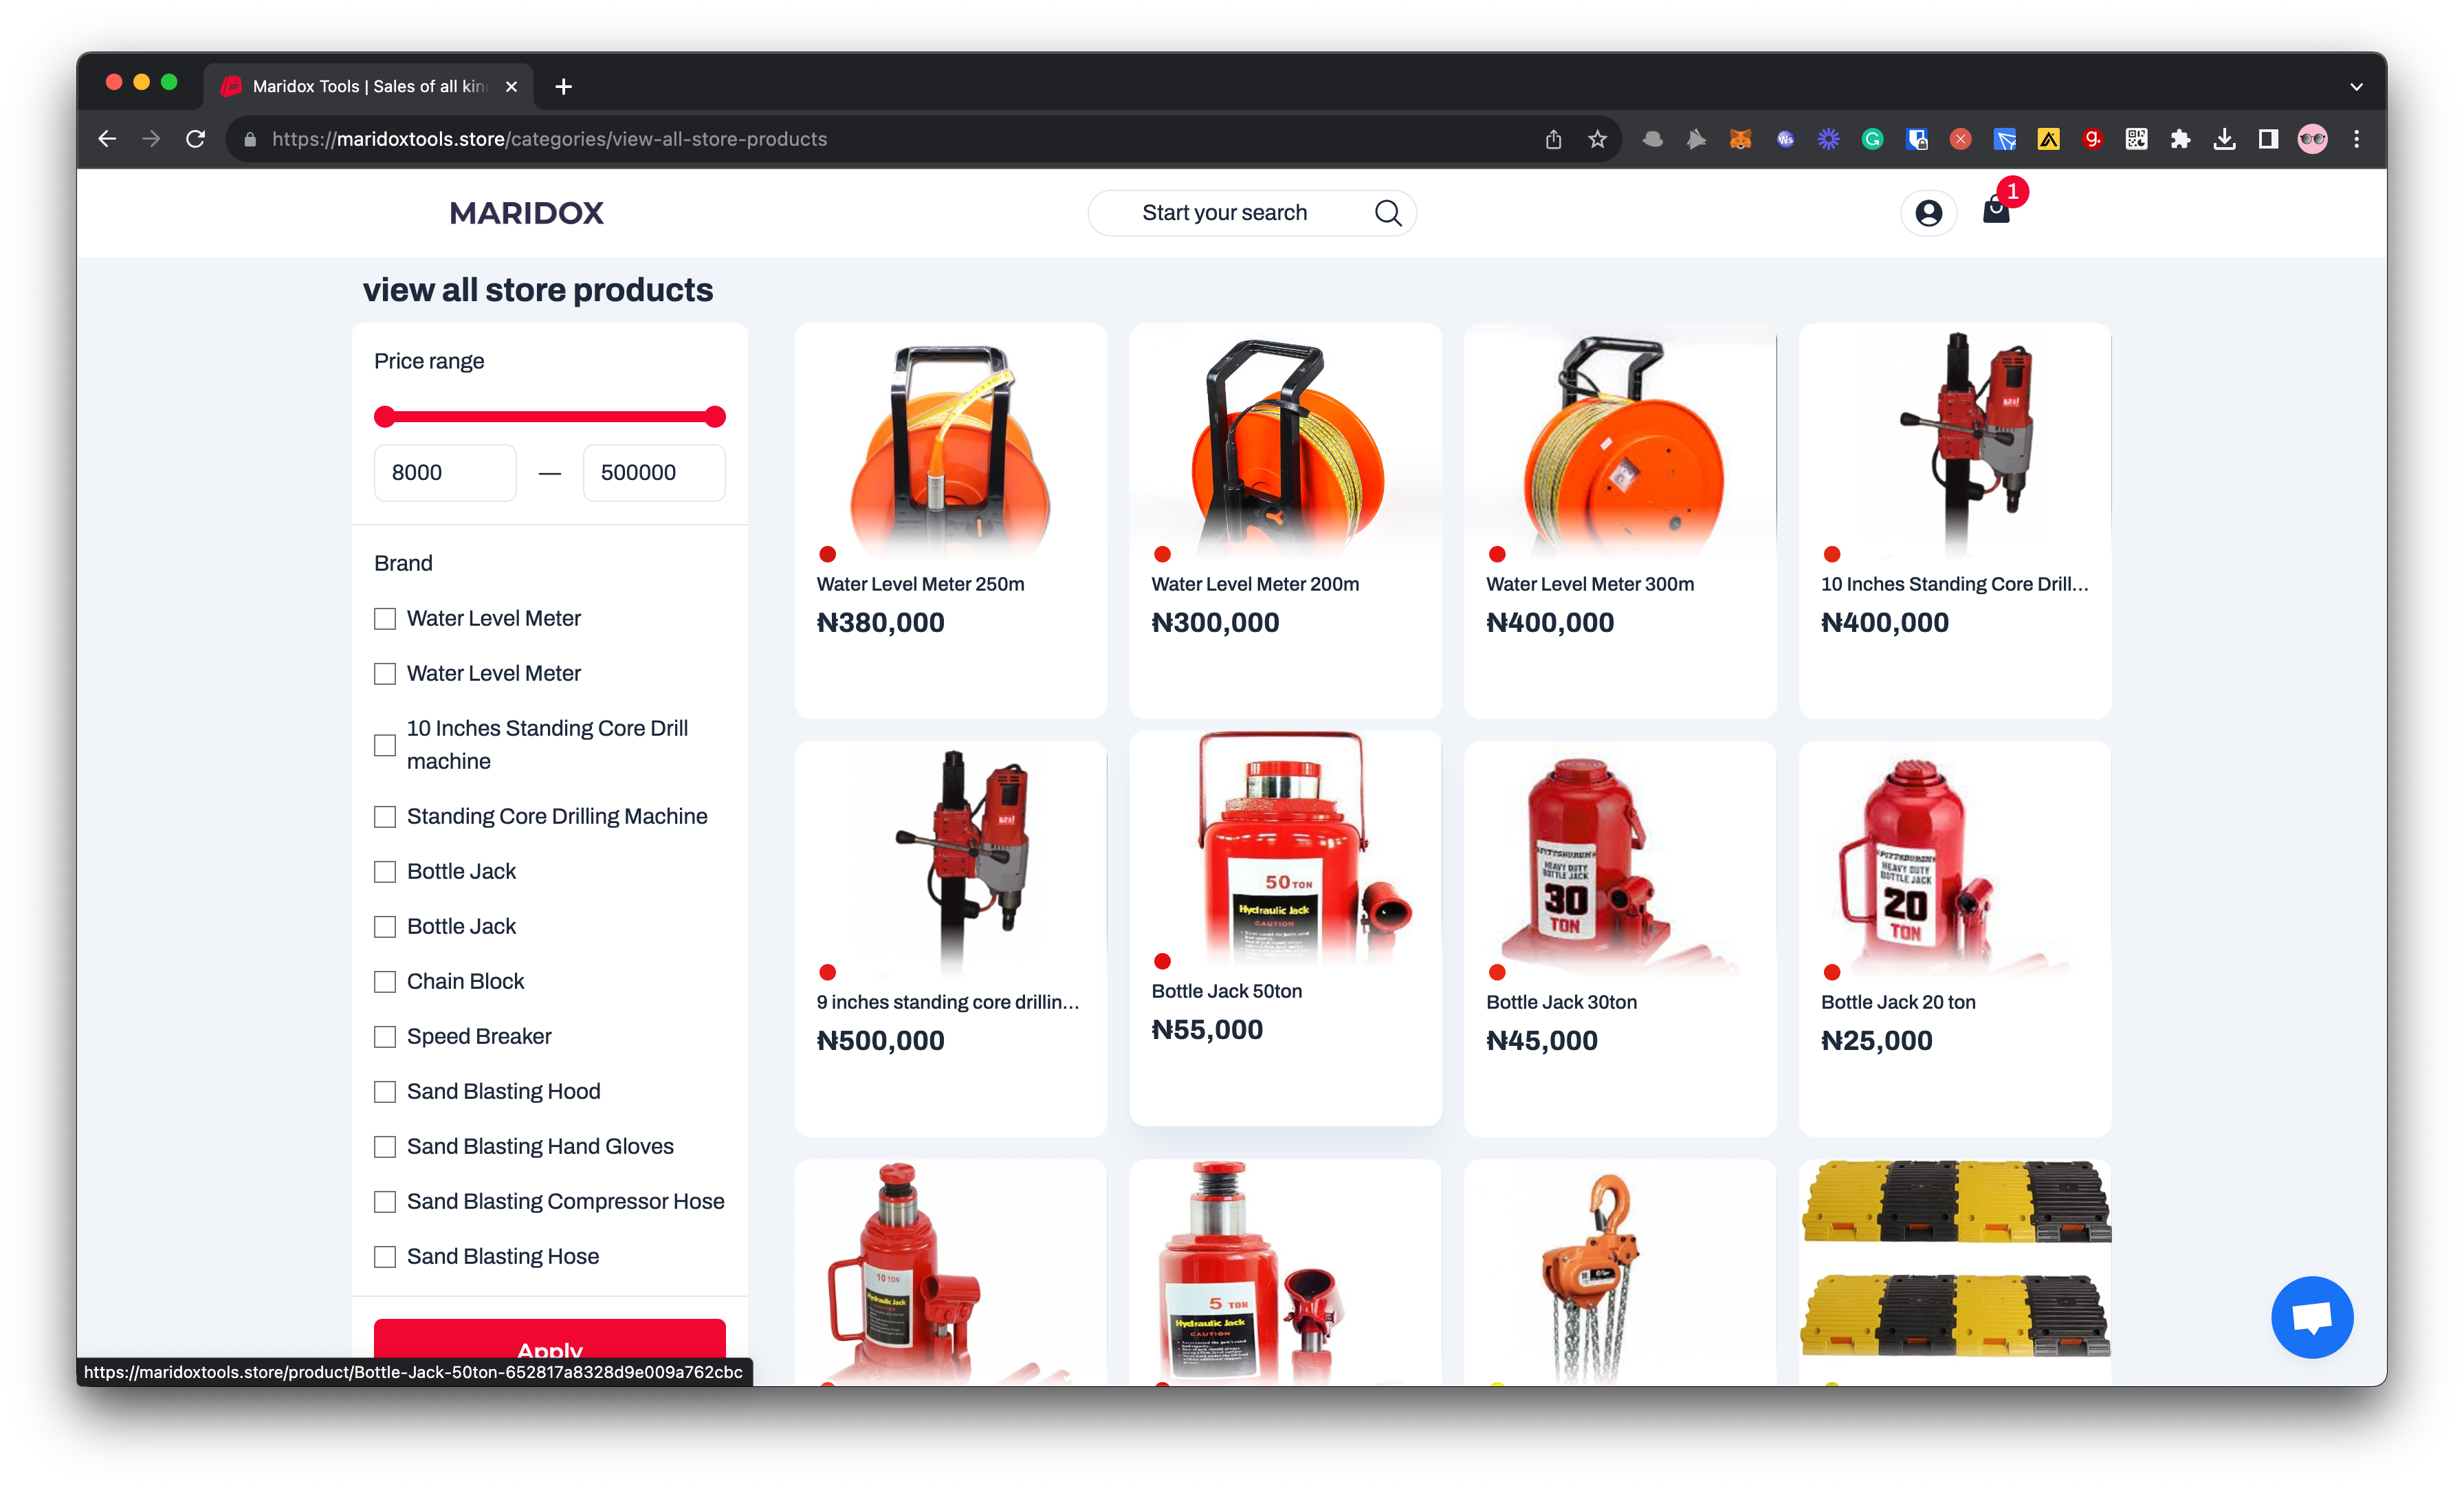Click the Bottle Jack 30ton image
2464x1488 pixels.
click(1620, 860)
